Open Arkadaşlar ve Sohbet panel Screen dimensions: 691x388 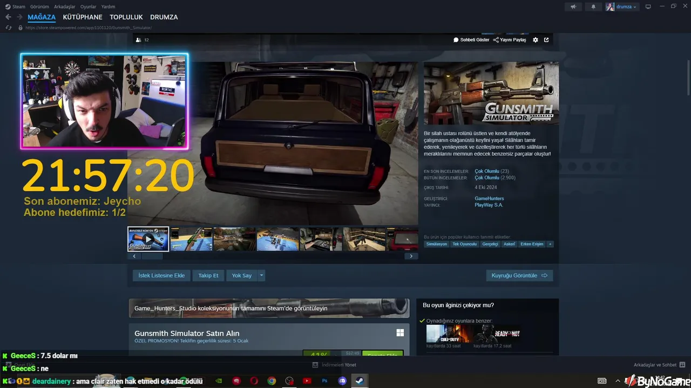click(659, 365)
